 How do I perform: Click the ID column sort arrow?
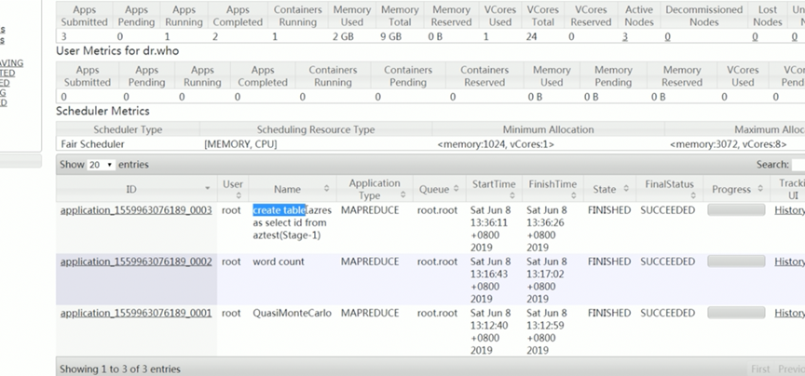point(209,189)
